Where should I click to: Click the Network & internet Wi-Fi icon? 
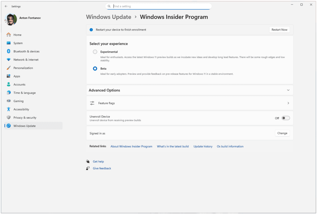(x=9, y=60)
